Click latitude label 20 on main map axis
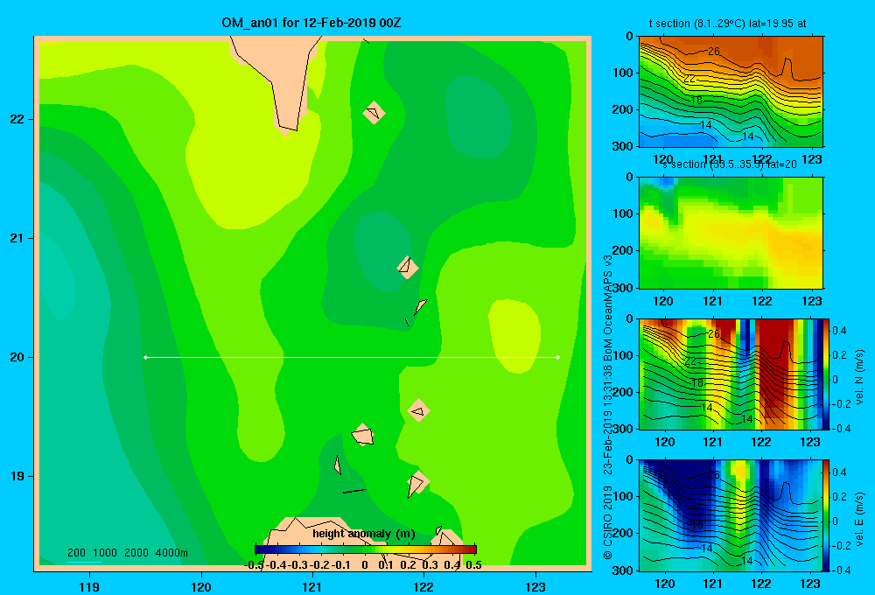Screen dimensions: 875x595 (x=17, y=357)
